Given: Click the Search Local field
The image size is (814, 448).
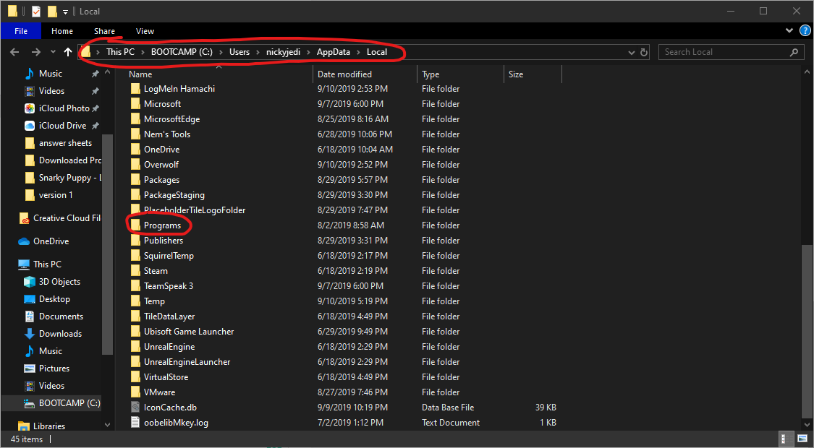Looking at the screenshot, I should coord(731,52).
